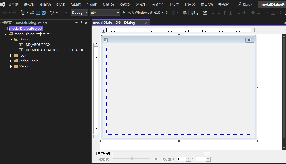
Task: Open the x64 platform dropdown
Action: [118, 12]
